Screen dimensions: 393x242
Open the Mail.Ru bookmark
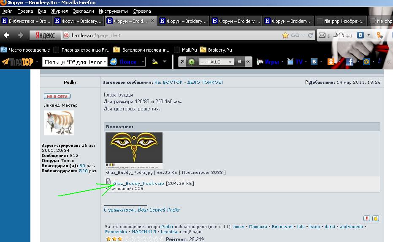pyautogui.click(x=186, y=50)
